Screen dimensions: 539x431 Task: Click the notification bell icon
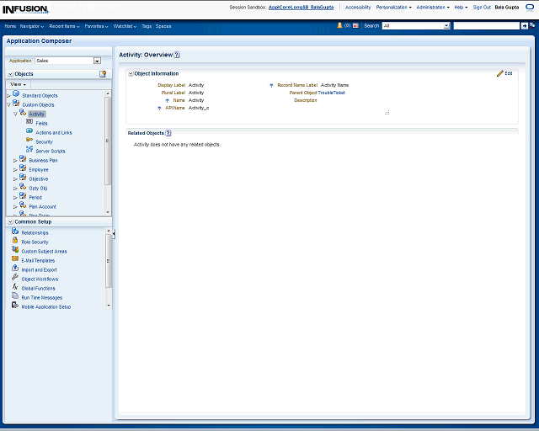(339, 26)
